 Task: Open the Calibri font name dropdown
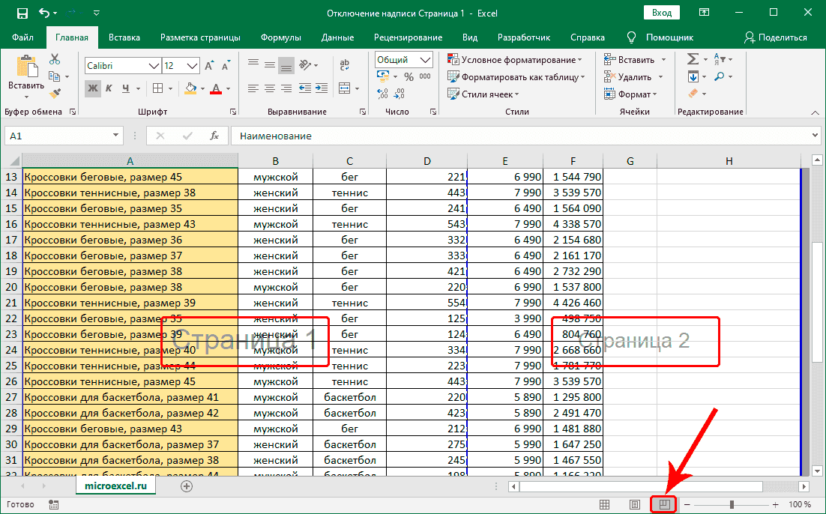coord(155,65)
